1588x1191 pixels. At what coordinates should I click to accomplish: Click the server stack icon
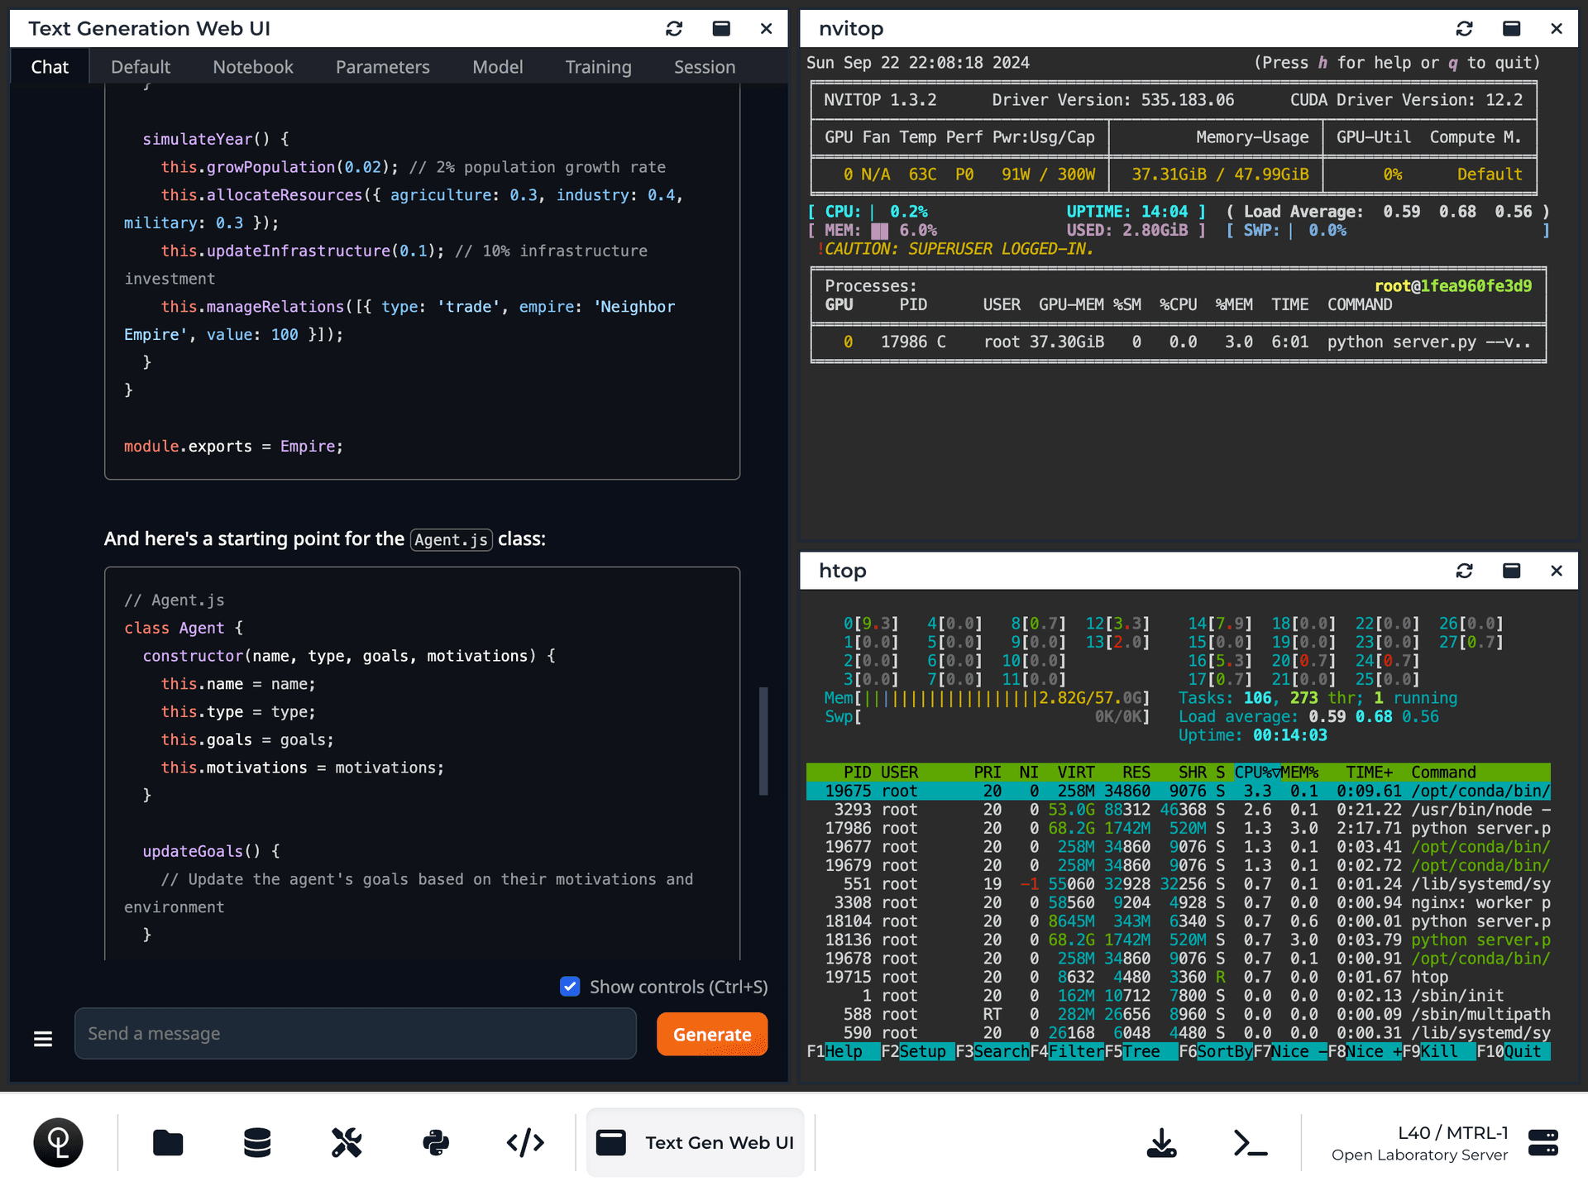coord(1543,1143)
